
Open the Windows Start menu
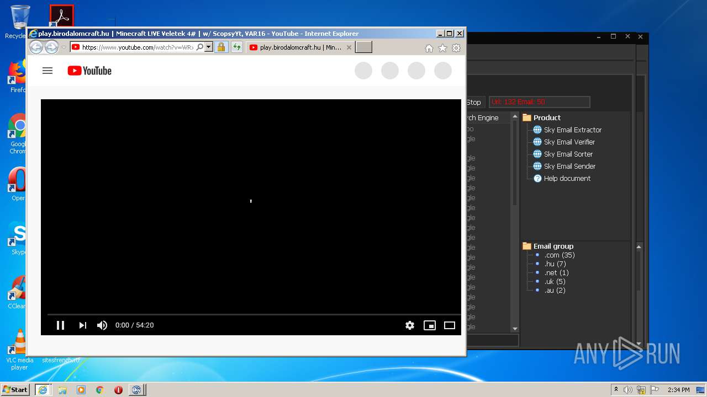coord(15,390)
